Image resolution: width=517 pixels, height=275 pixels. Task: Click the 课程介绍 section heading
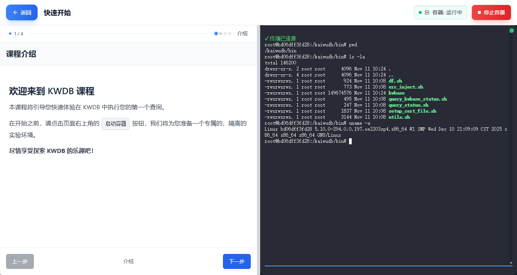21,54
